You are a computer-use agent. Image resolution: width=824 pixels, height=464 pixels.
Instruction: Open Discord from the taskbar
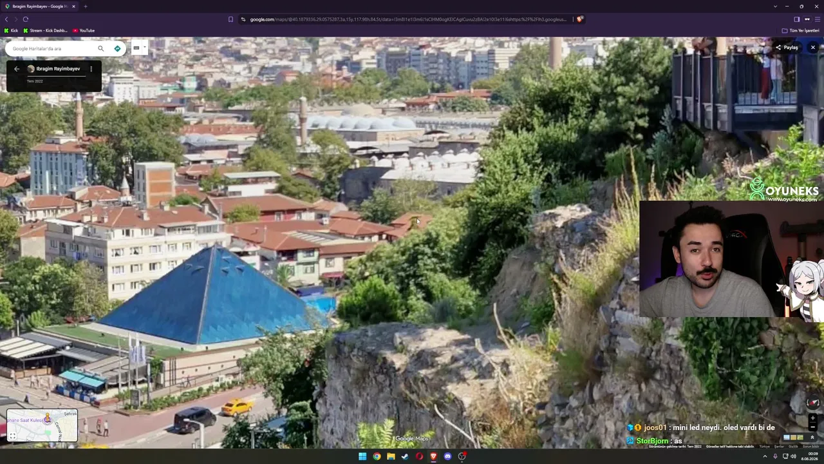(447, 456)
